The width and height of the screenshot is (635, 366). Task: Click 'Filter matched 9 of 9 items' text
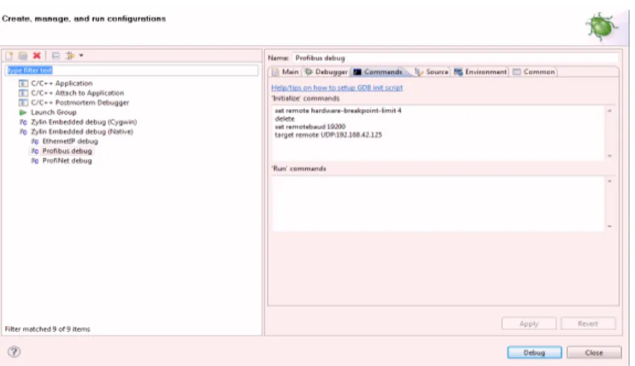tap(47, 328)
